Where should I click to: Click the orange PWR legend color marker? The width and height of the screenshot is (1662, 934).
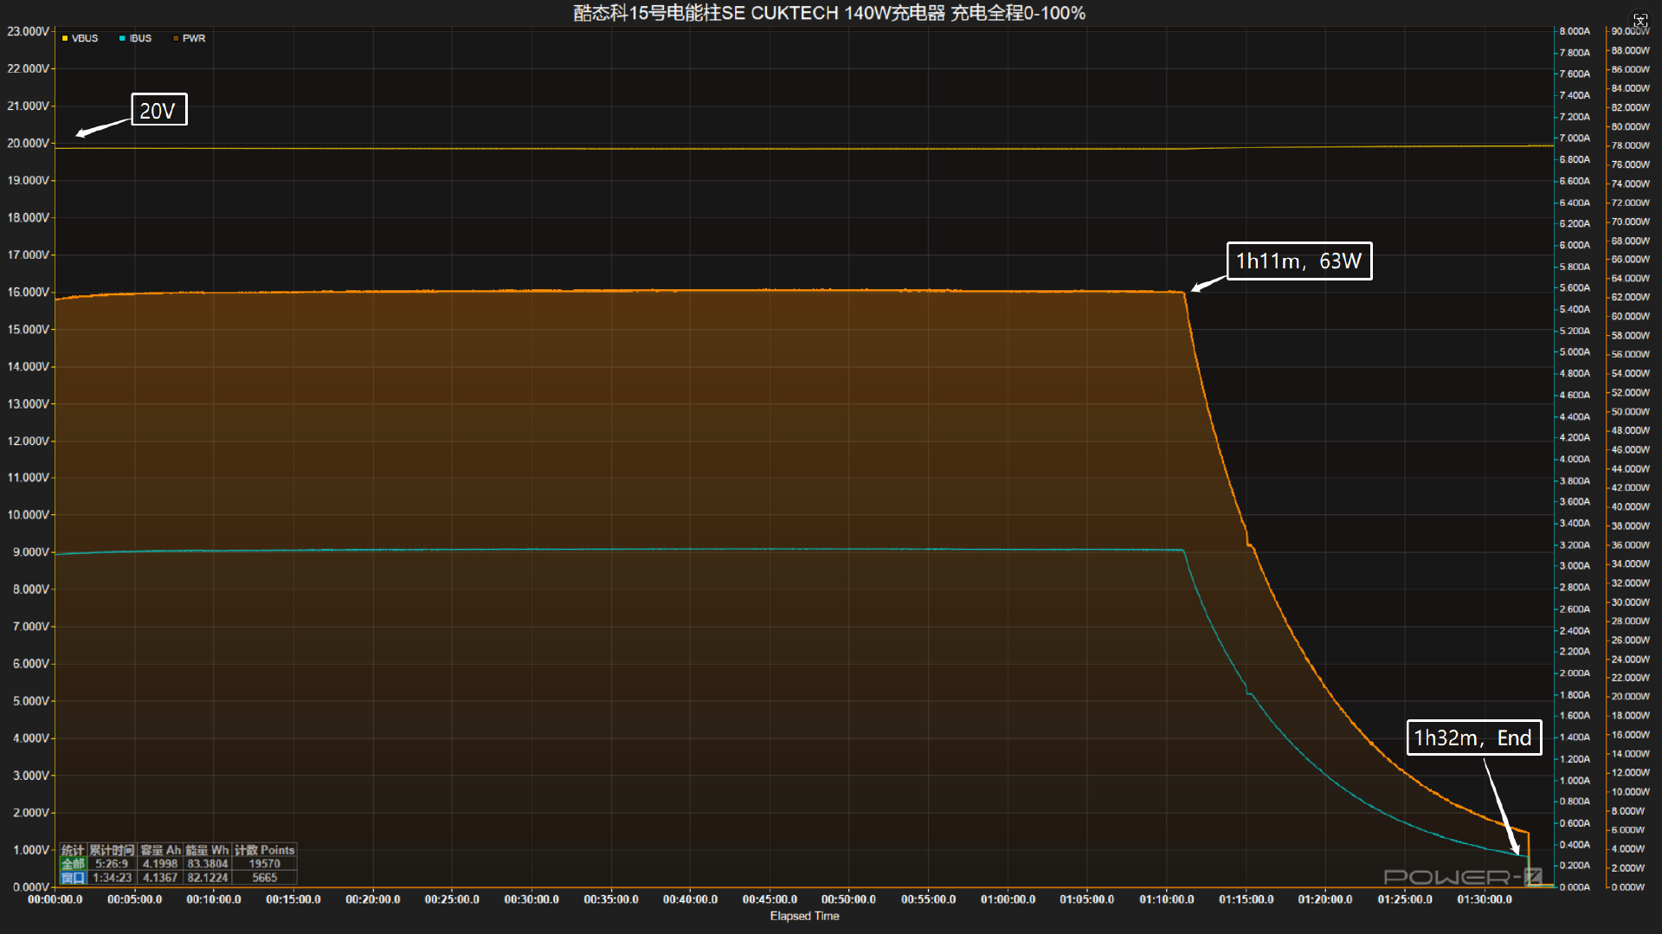pos(176,38)
